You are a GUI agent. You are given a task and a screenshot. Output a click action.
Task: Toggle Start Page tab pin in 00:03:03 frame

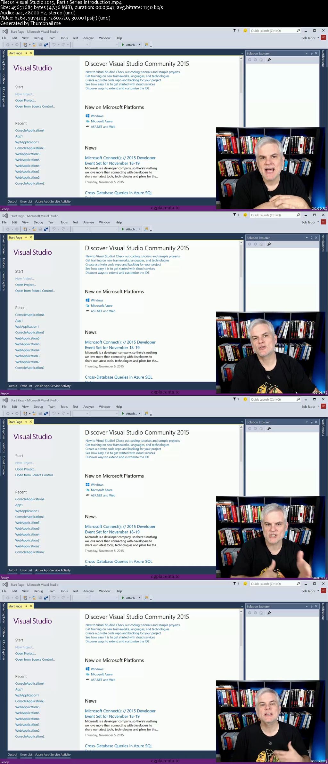tap(26, 606)
